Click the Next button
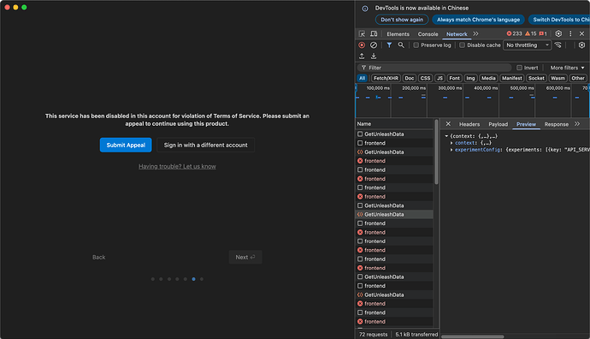 (x=245, y=258)
